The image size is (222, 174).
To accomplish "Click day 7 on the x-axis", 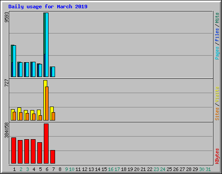I will (53, 169).
